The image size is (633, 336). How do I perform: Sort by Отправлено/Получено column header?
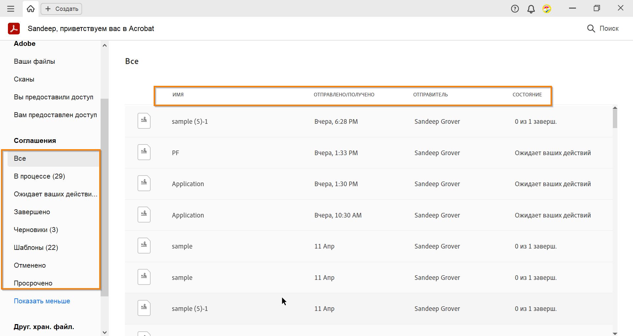click(x=344, y=95)
